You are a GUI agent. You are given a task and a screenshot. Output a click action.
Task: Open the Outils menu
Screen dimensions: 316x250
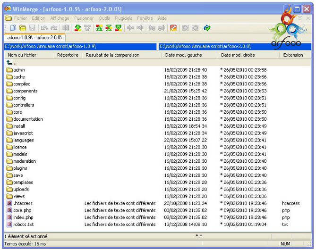[104, 18]
